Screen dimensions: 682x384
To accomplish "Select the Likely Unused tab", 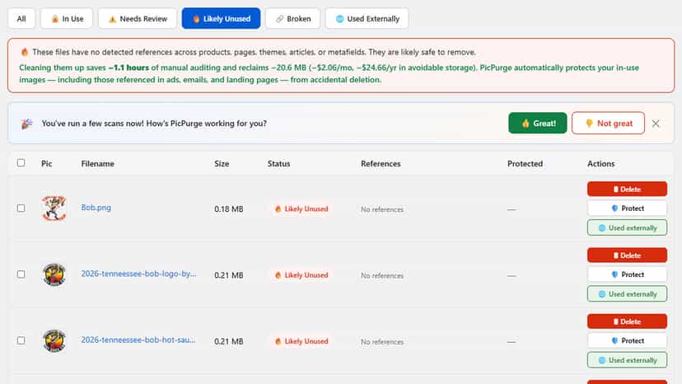I will [x=221, y=19].
